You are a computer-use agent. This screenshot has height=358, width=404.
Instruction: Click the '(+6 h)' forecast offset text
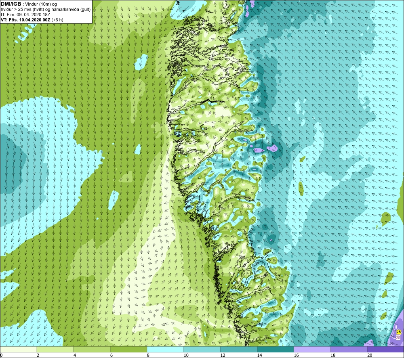[x=57, y=20]
